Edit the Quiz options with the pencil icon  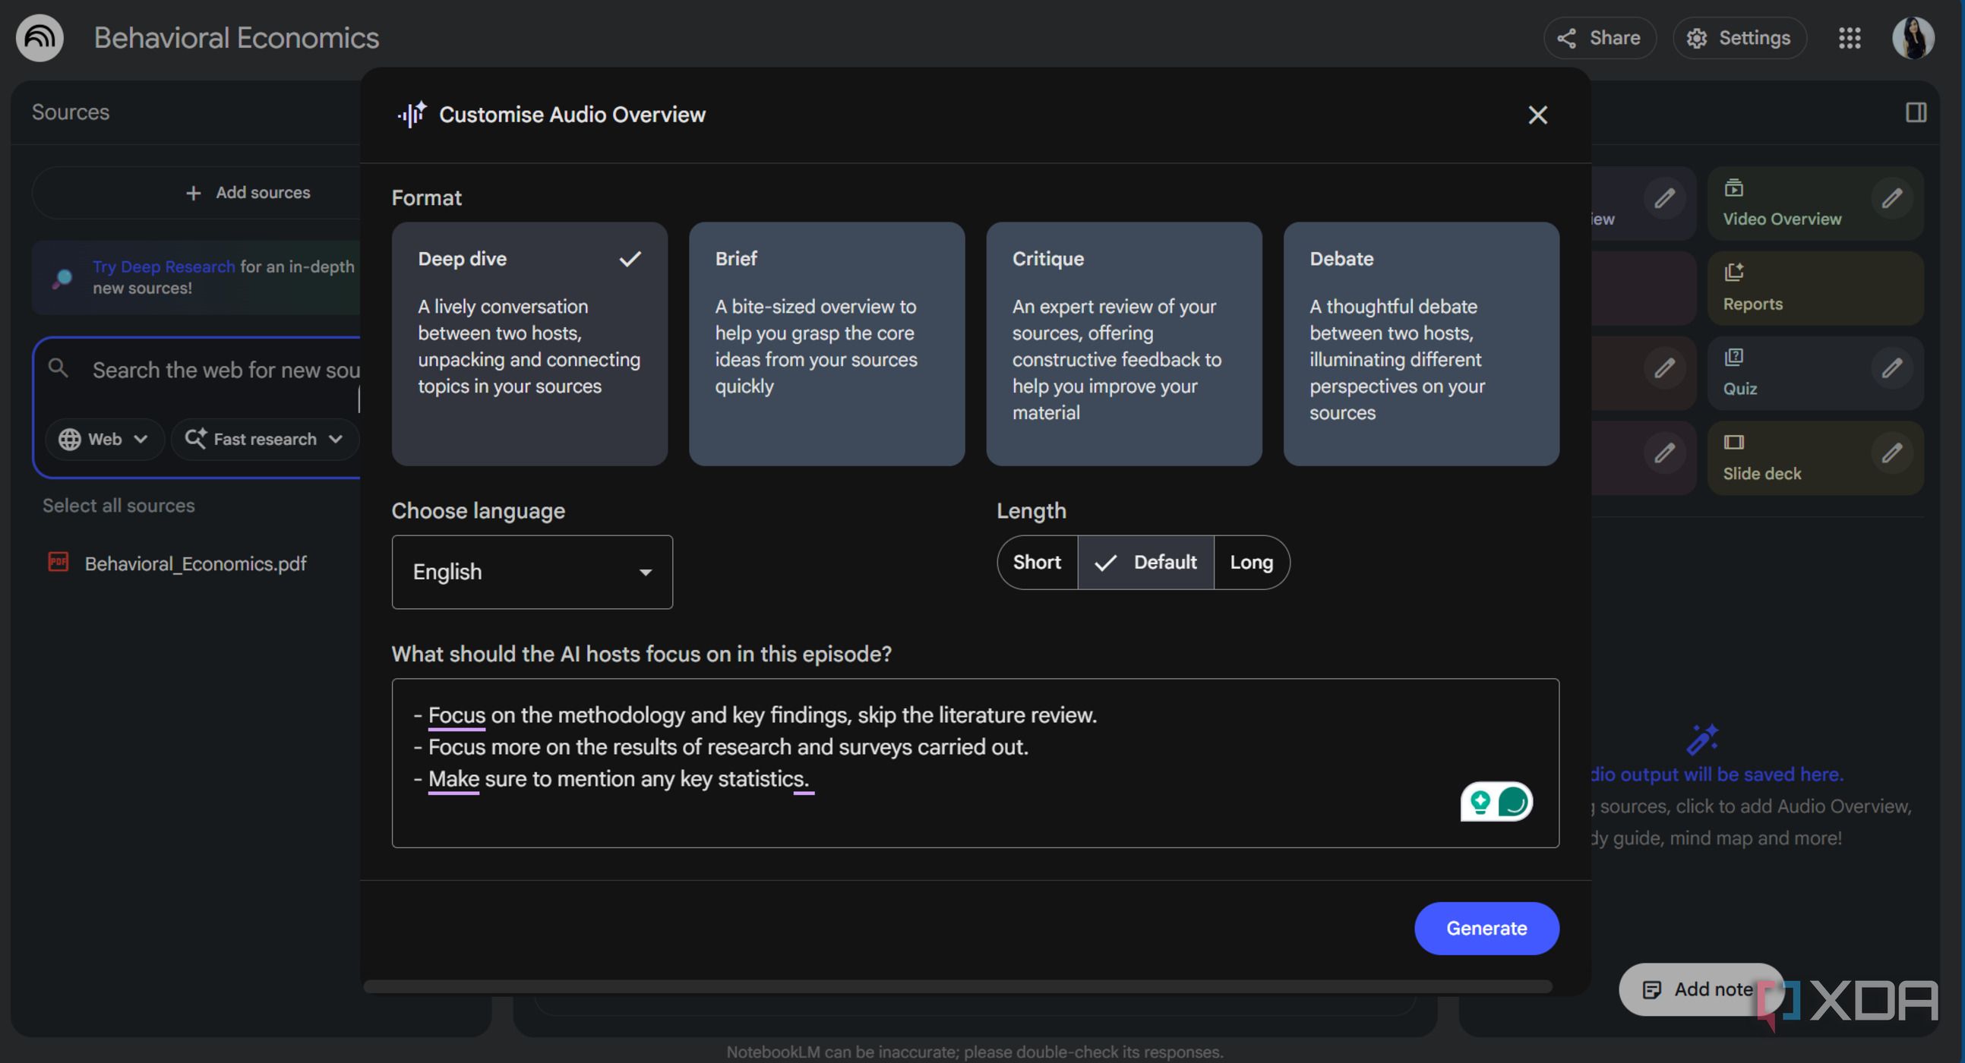click(x=1891, y=368)
